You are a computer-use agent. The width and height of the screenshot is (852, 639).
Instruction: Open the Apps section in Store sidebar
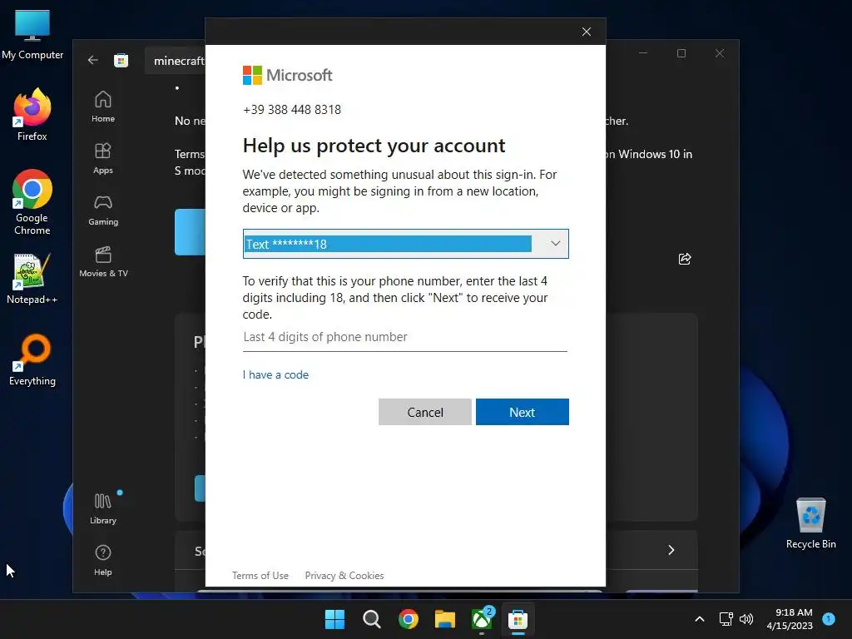pos(102,158)
